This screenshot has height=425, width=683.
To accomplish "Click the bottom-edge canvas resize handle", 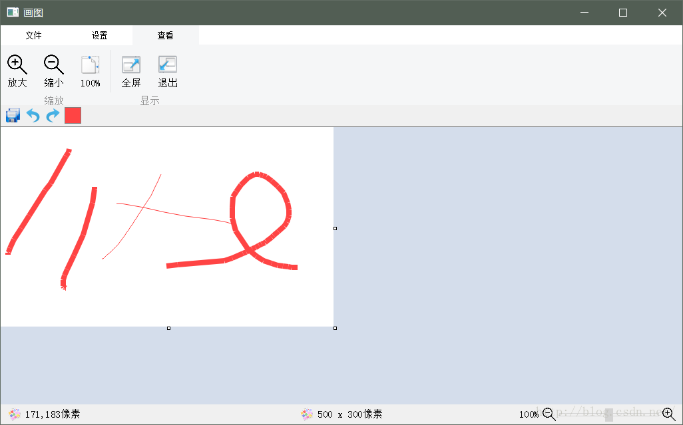I will (x=168, y=328).
